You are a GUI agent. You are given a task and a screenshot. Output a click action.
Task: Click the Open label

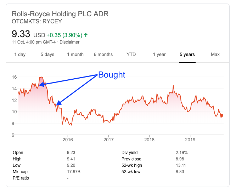(x=18, y=153)
